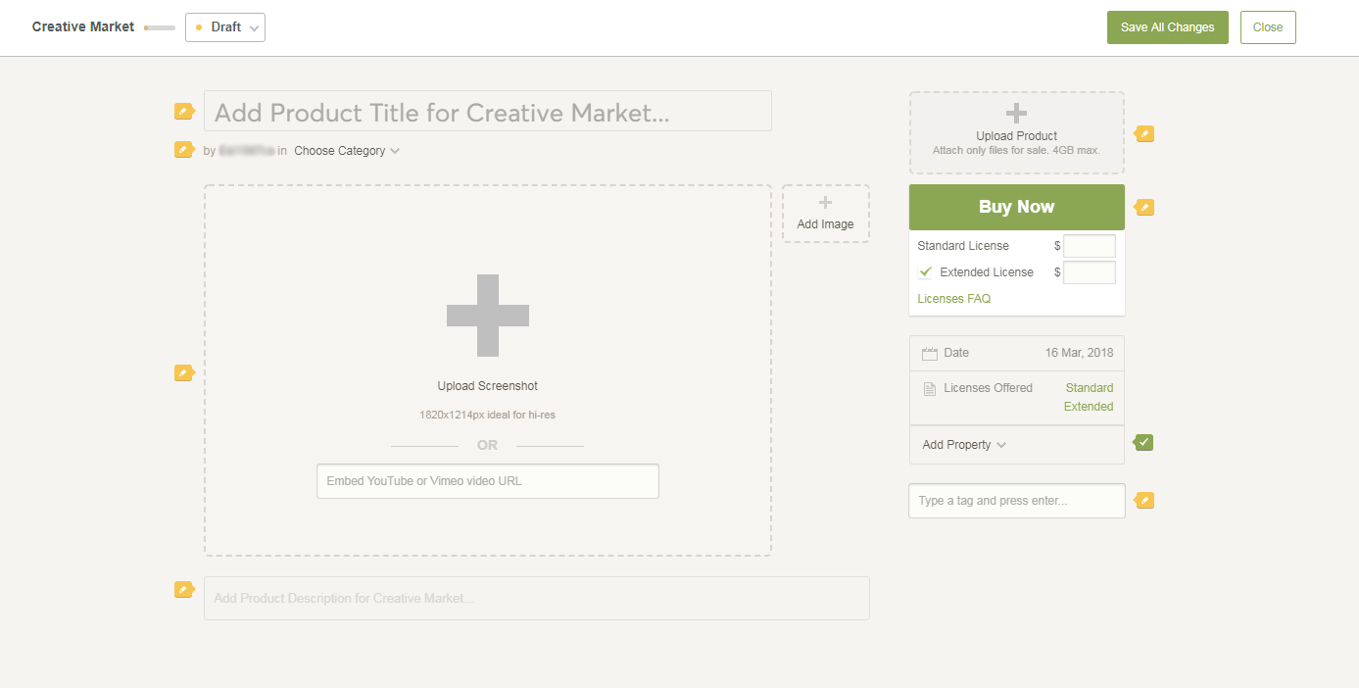Click the pencil tag beside Upload Product
1359x688 pixels.
pyautogui.click(x=1144, y=133)
